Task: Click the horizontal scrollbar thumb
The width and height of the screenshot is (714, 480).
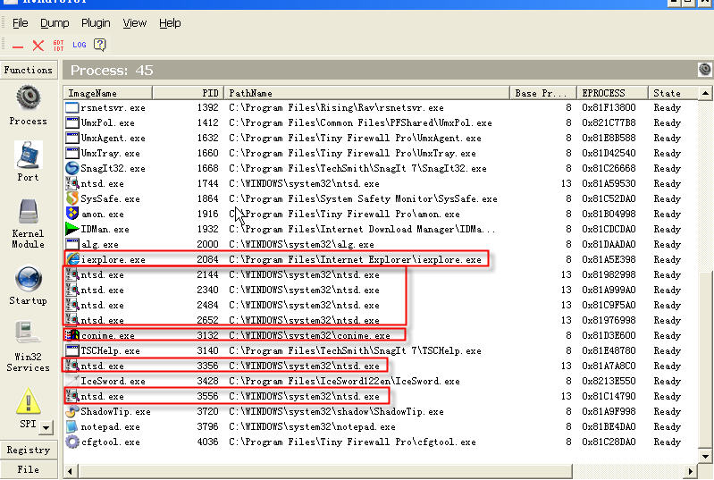Action: click(324, 471)
